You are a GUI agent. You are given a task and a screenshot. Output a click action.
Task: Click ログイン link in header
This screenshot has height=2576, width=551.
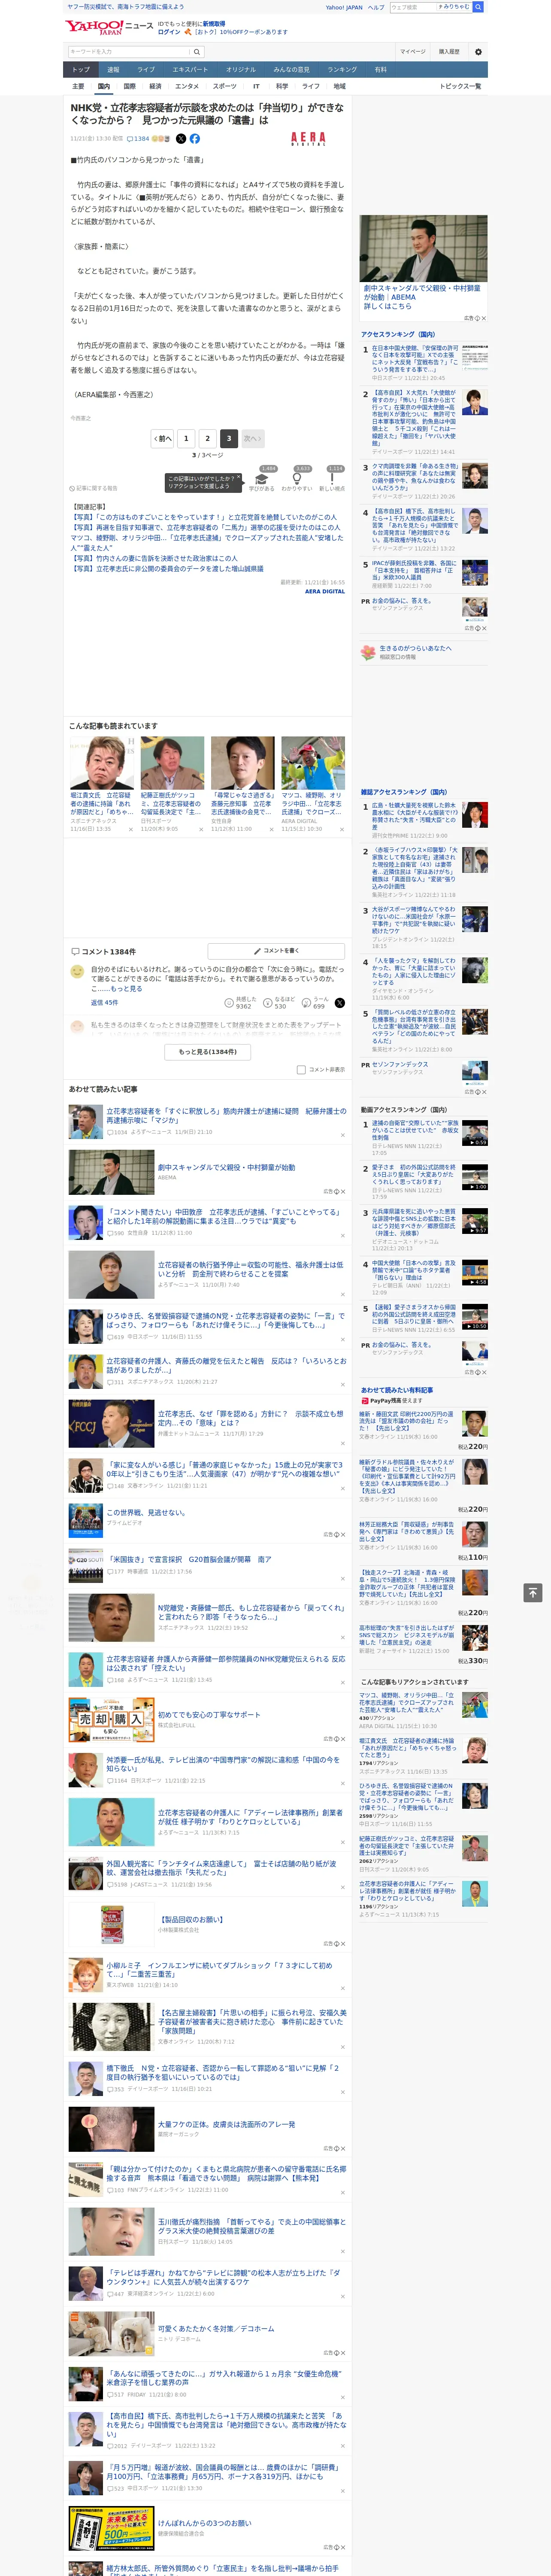(x=169, y=32)
